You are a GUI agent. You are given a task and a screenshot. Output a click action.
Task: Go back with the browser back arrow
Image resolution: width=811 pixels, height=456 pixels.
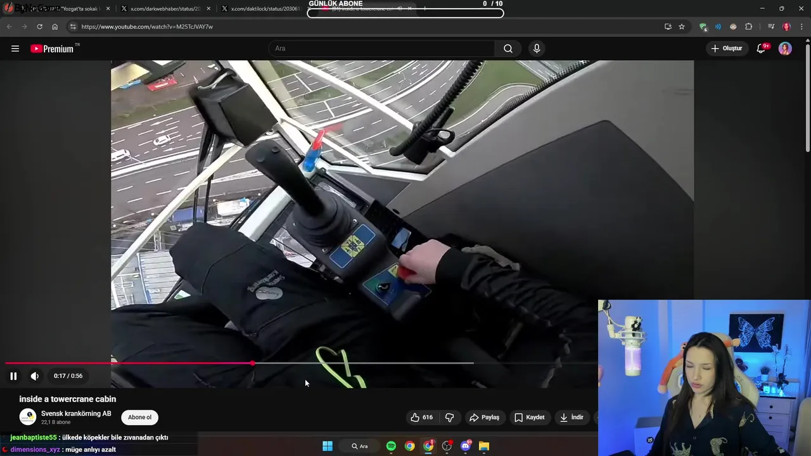click(9, 27)
